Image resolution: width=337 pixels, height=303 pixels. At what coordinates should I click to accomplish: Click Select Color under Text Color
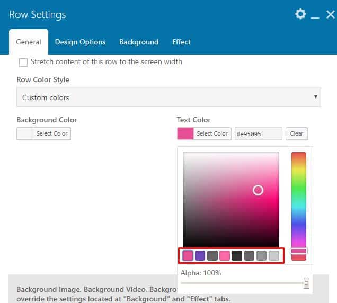coord(212,133)
